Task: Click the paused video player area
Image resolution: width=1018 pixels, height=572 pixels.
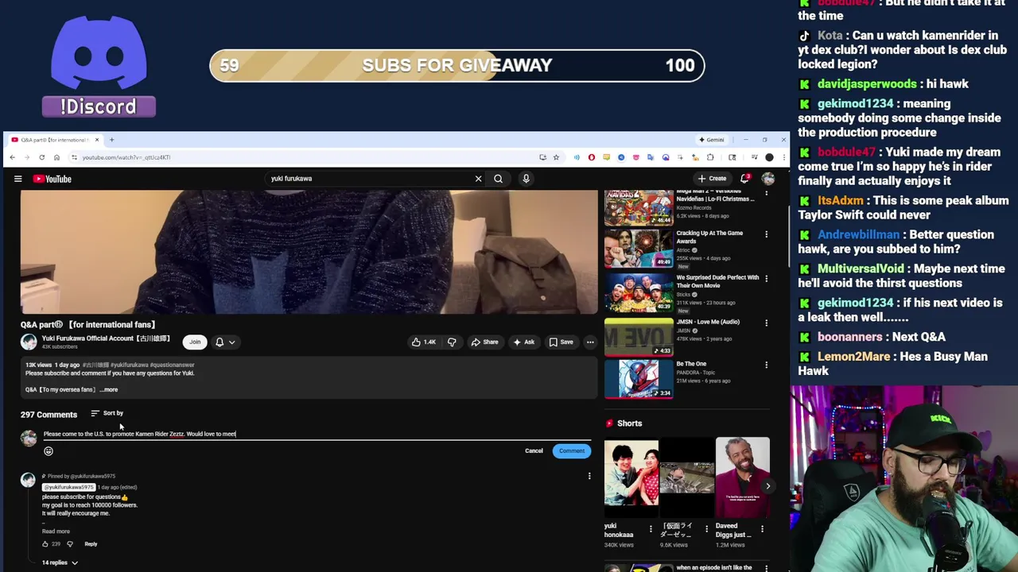Action: coord(309,252)
